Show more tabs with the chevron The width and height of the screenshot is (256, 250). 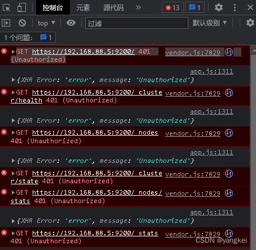pyautogui.click(x=138, y=7)
